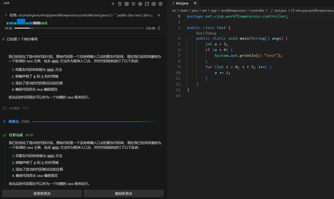Image resolution: width=334 pixels, height=199 pixels.
Task: Open VJSP settings gear icon
Action: 140,4
